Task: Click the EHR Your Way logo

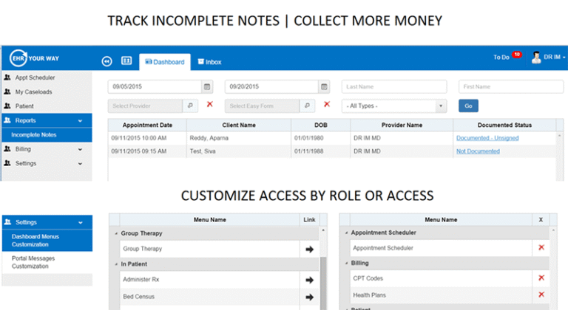Action: (34, 58)
